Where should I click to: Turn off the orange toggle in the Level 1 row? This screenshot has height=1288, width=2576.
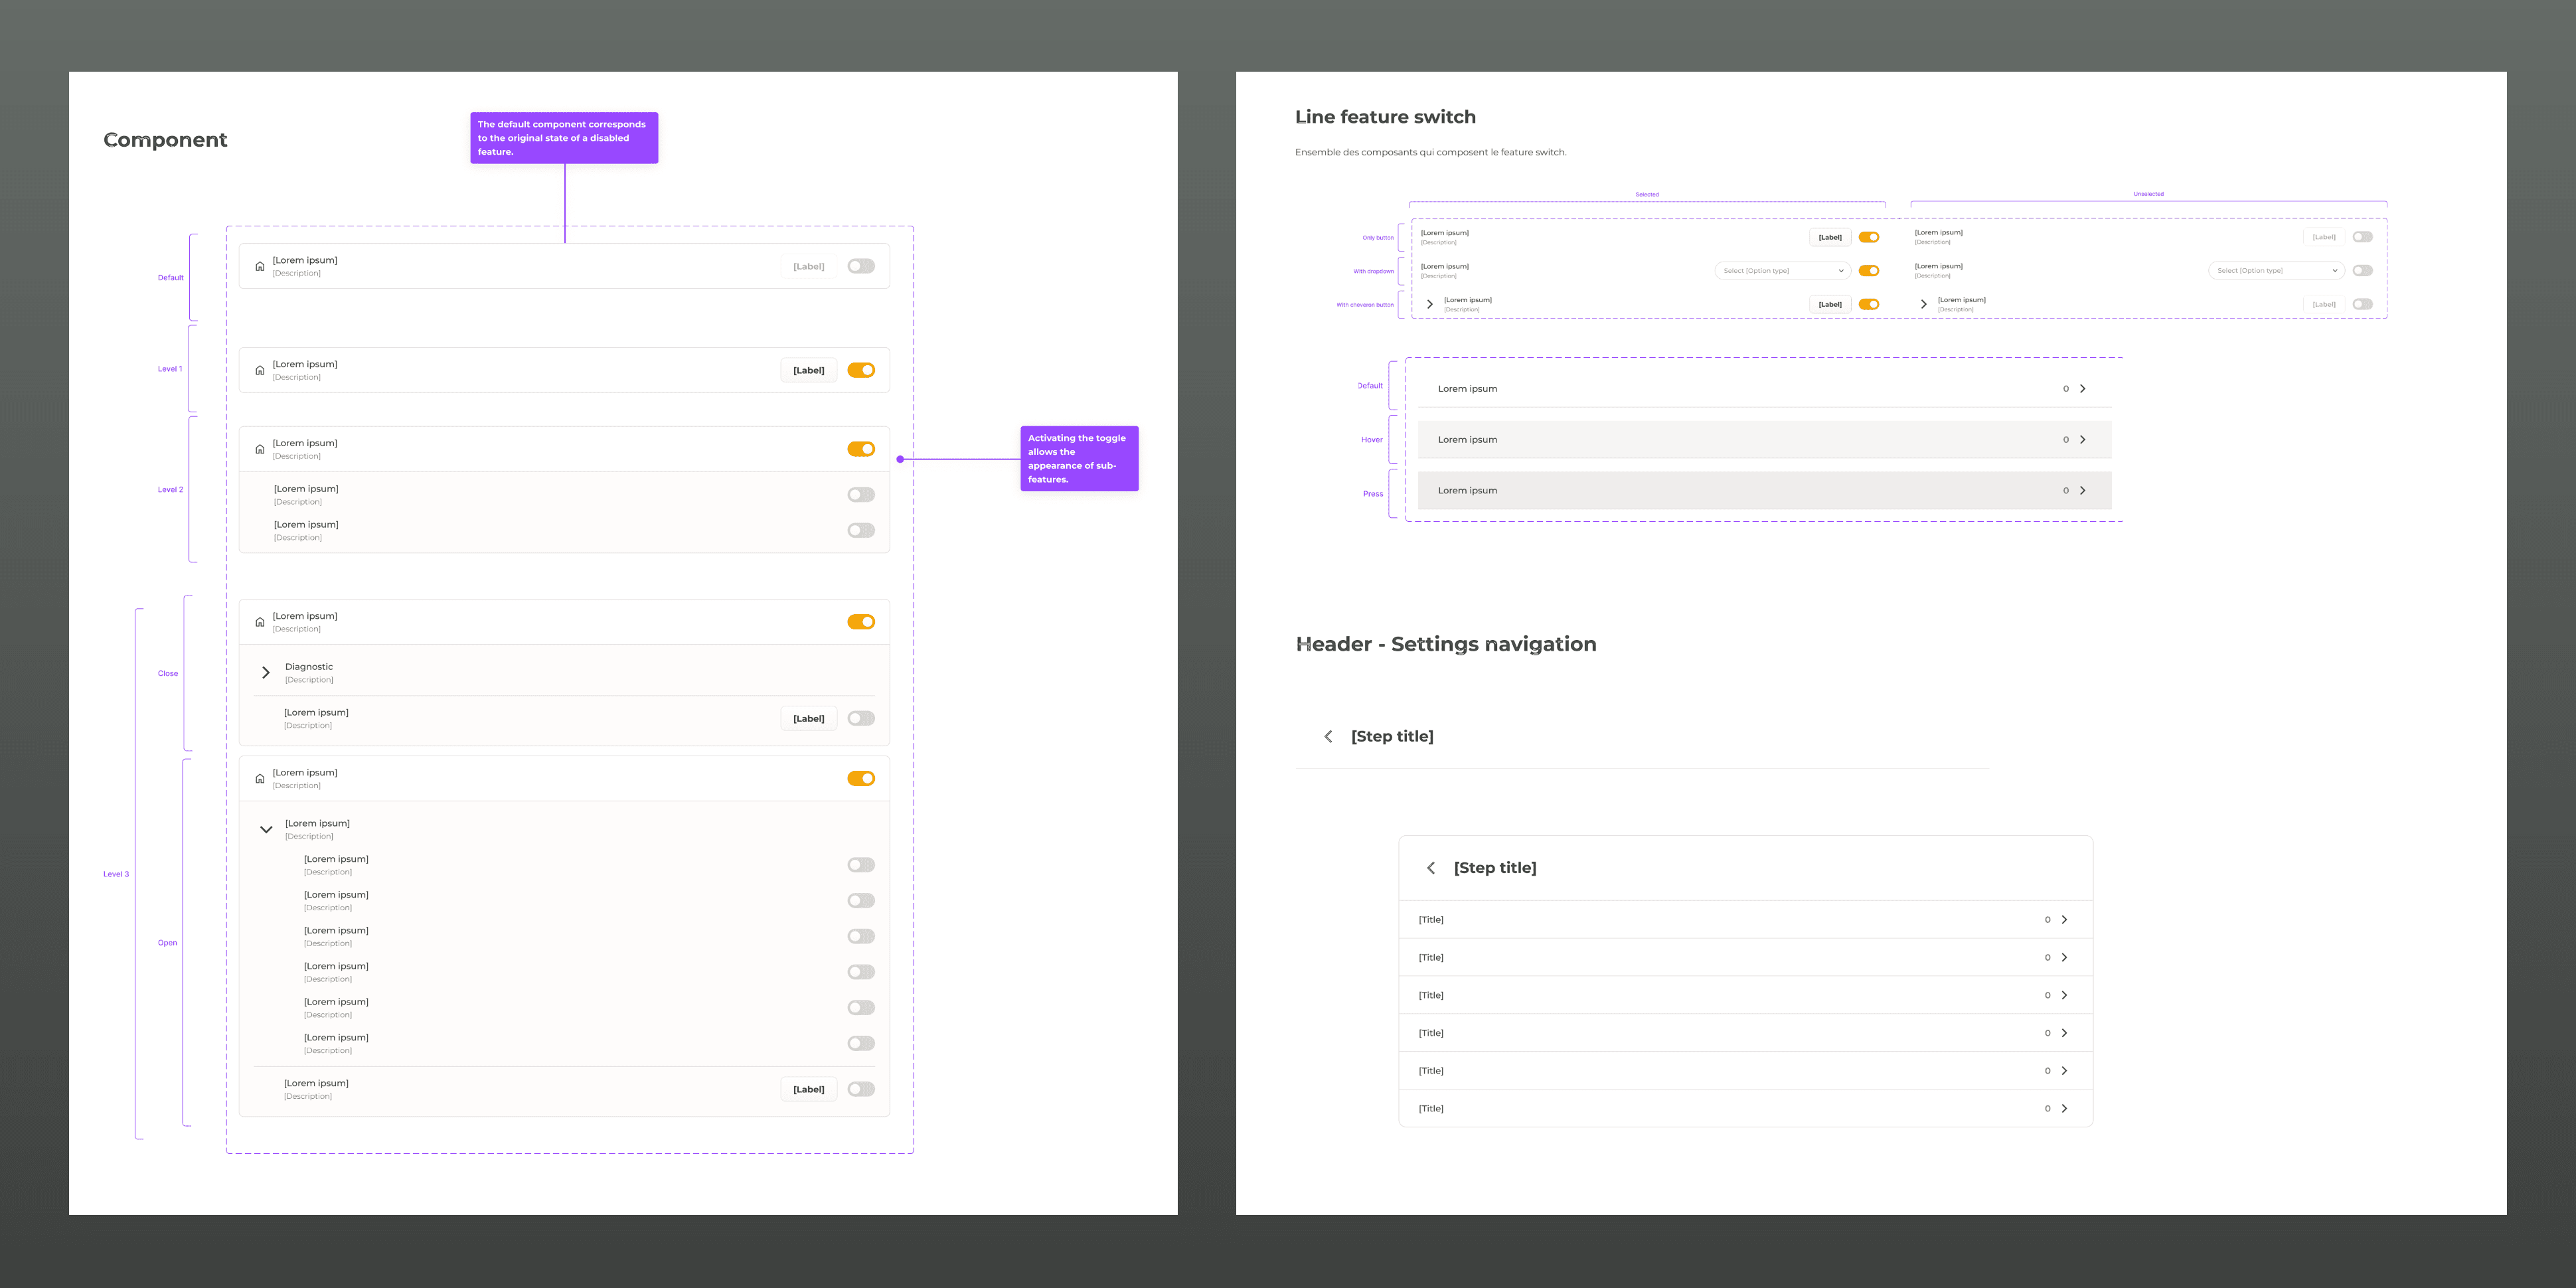click(860, 370)
